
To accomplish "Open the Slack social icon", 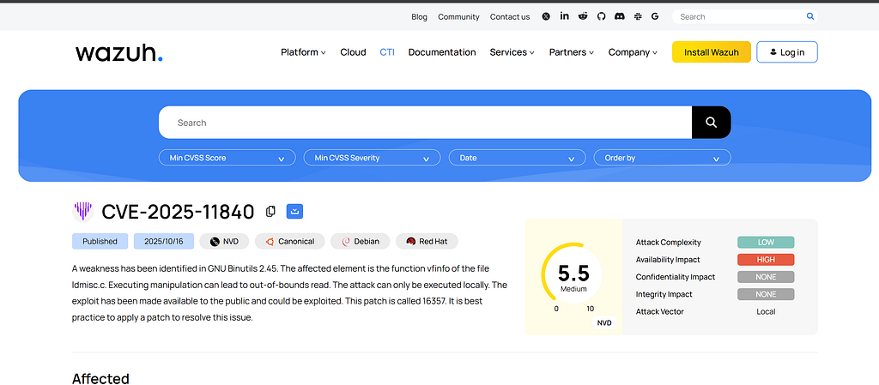I will pos(638,17).
